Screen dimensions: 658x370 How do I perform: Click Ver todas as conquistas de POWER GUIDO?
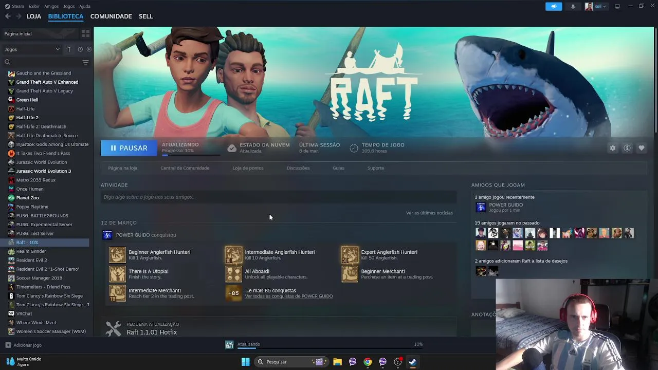(289, 297)
